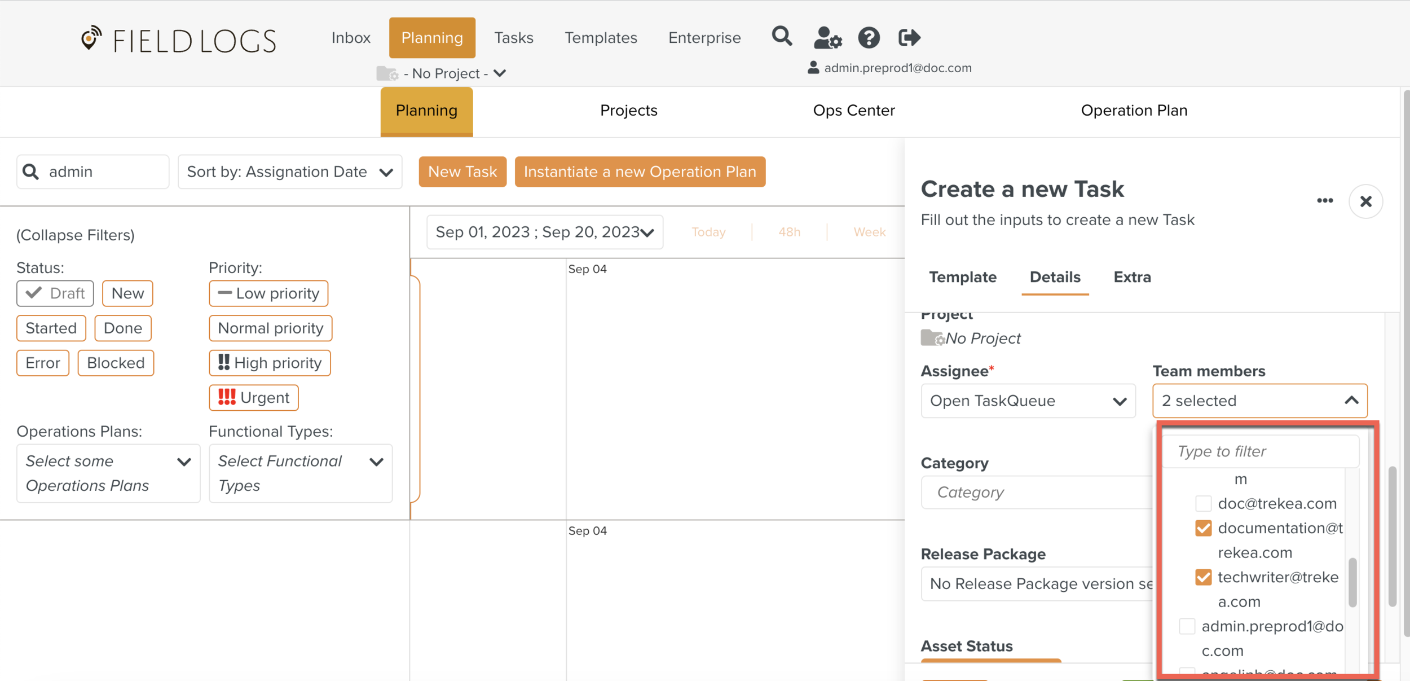Uncheck techwriter@trekea.com team member
1410x681 pixels.
1203,577
